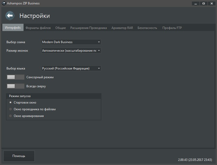217x165 pixels.
Task: Click the Автоматически icon size combo box
Action: point(71,50)
